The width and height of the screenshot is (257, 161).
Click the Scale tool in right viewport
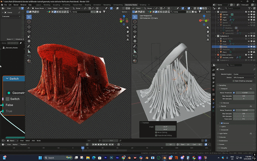click(135, 36)
